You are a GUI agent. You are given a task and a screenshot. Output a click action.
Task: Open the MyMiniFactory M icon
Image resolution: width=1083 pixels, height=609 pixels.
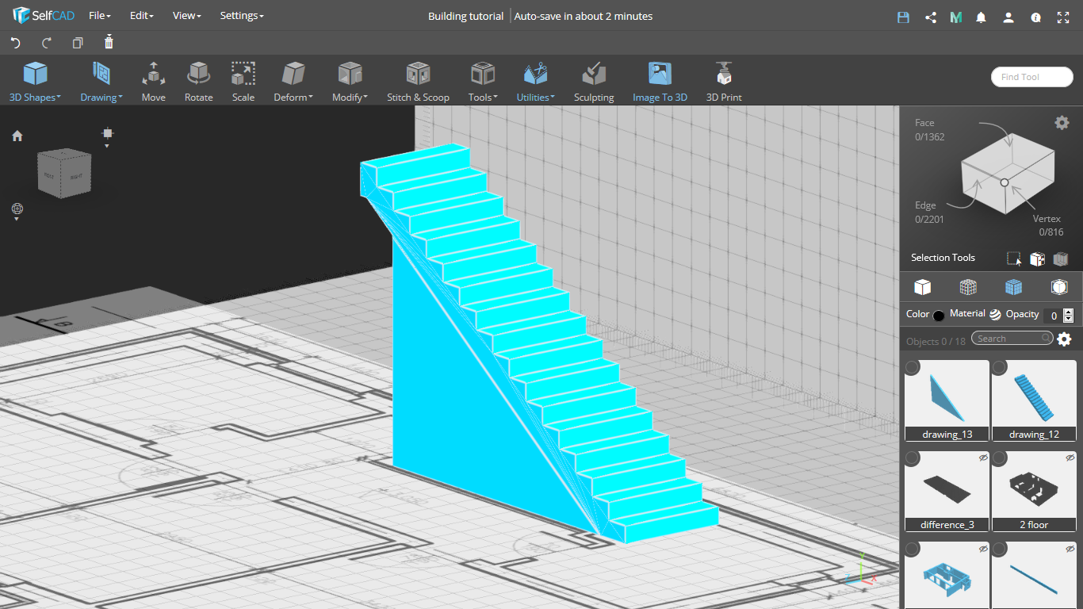coord(956,17)
